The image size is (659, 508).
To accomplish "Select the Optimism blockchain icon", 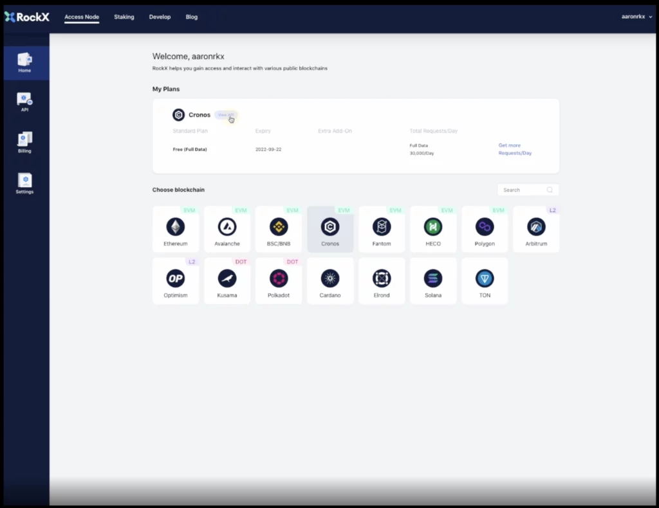I will (175, 278).
